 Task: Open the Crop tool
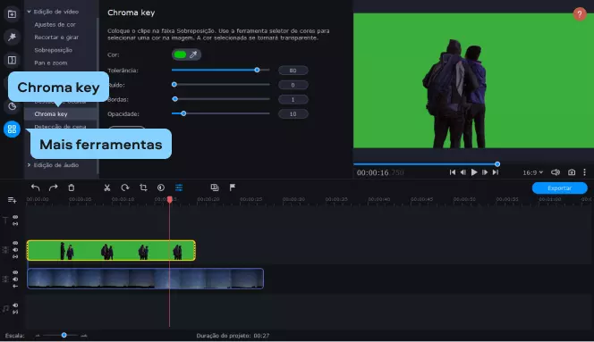143,188
